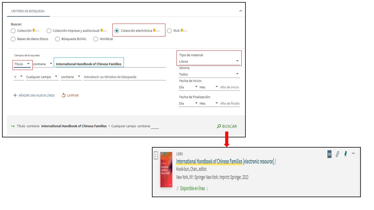
Task: Select Colección impresa y audiovisual radio option
Action: pos(49,31)
